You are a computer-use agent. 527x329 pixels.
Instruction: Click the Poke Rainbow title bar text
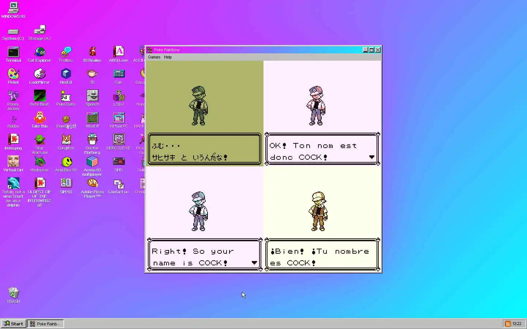tap(167, 50)
